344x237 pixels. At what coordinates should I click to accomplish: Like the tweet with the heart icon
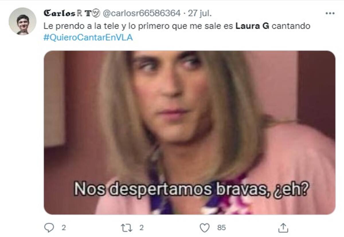click(205, 228)
